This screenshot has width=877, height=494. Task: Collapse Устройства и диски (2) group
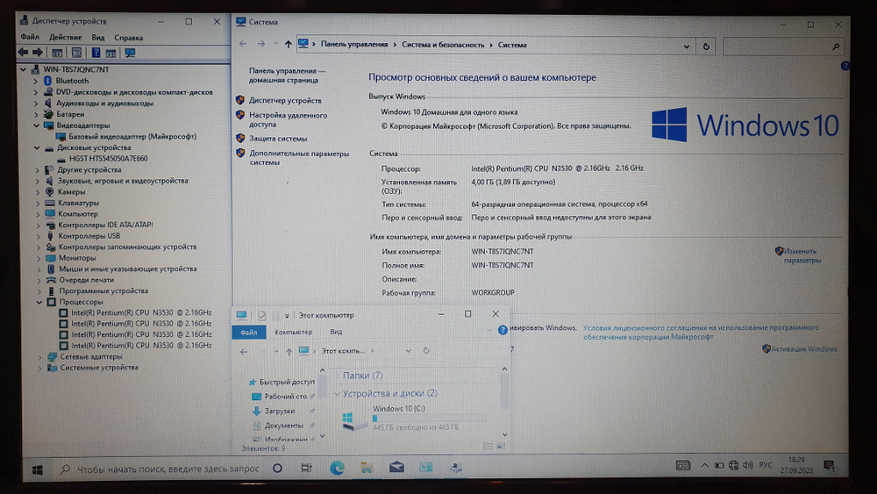click(337, 394)
